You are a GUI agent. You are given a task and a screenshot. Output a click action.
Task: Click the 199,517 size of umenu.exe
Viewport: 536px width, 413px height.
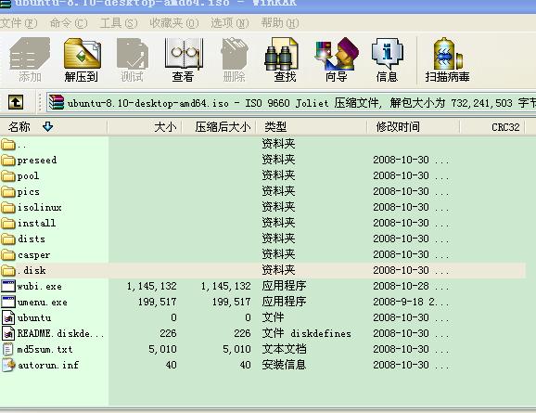coord(158,302)
